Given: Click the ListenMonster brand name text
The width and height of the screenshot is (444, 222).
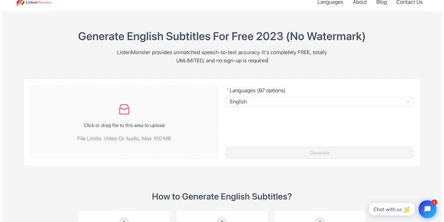Looking at the screenshot, I should pyautogui.click(x=39, y=3).
